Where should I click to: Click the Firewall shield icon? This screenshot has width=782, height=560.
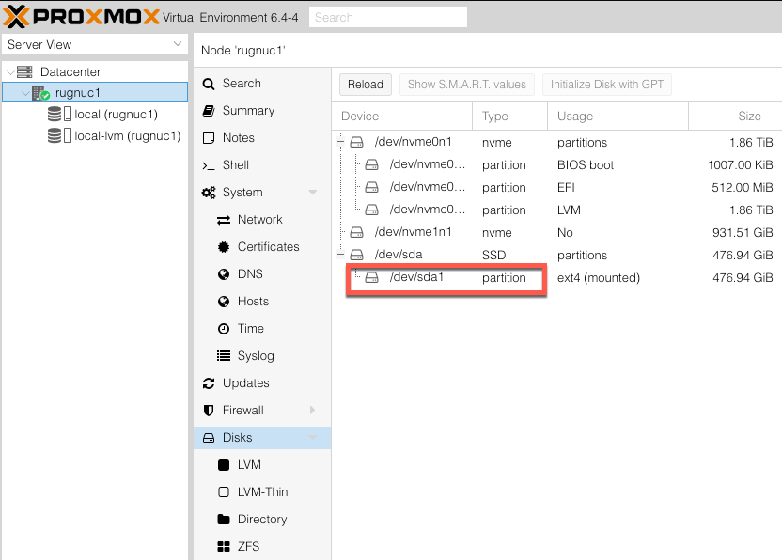click(209, 411)
